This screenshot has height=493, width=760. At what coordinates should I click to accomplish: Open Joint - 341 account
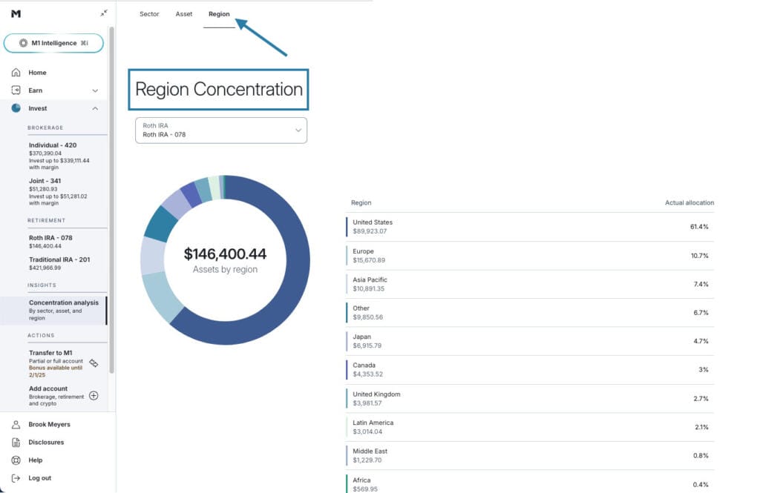coord(45,181)
